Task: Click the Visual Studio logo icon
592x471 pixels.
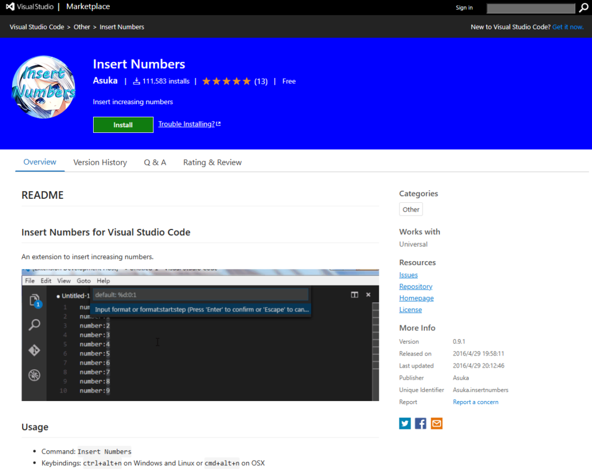Action: [10, 6]
